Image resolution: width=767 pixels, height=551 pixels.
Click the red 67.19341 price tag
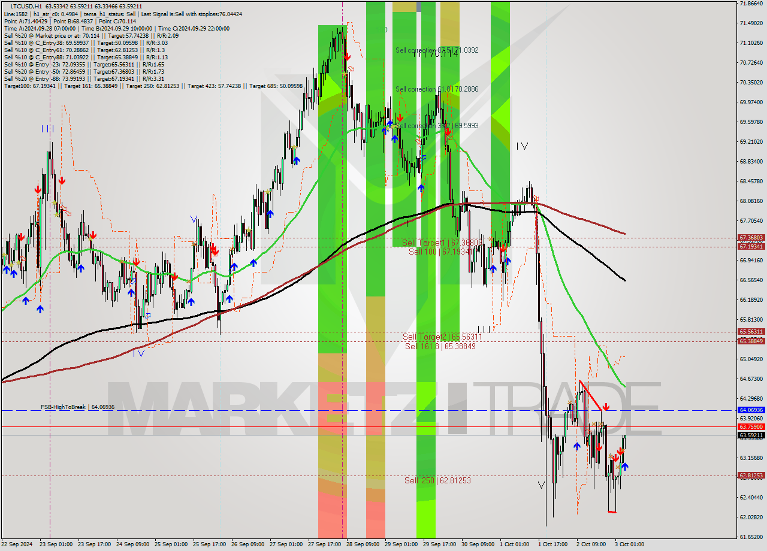751,247
